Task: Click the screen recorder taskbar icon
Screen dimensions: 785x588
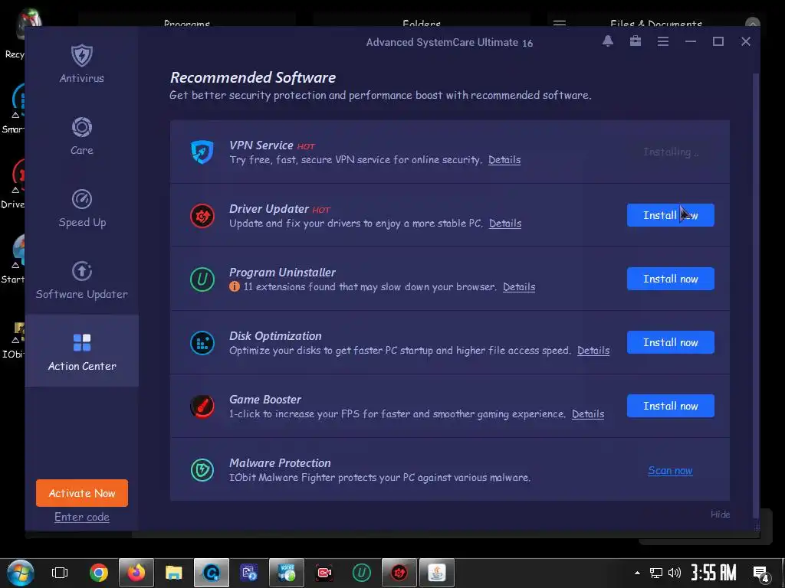Action: click(324, 573)
